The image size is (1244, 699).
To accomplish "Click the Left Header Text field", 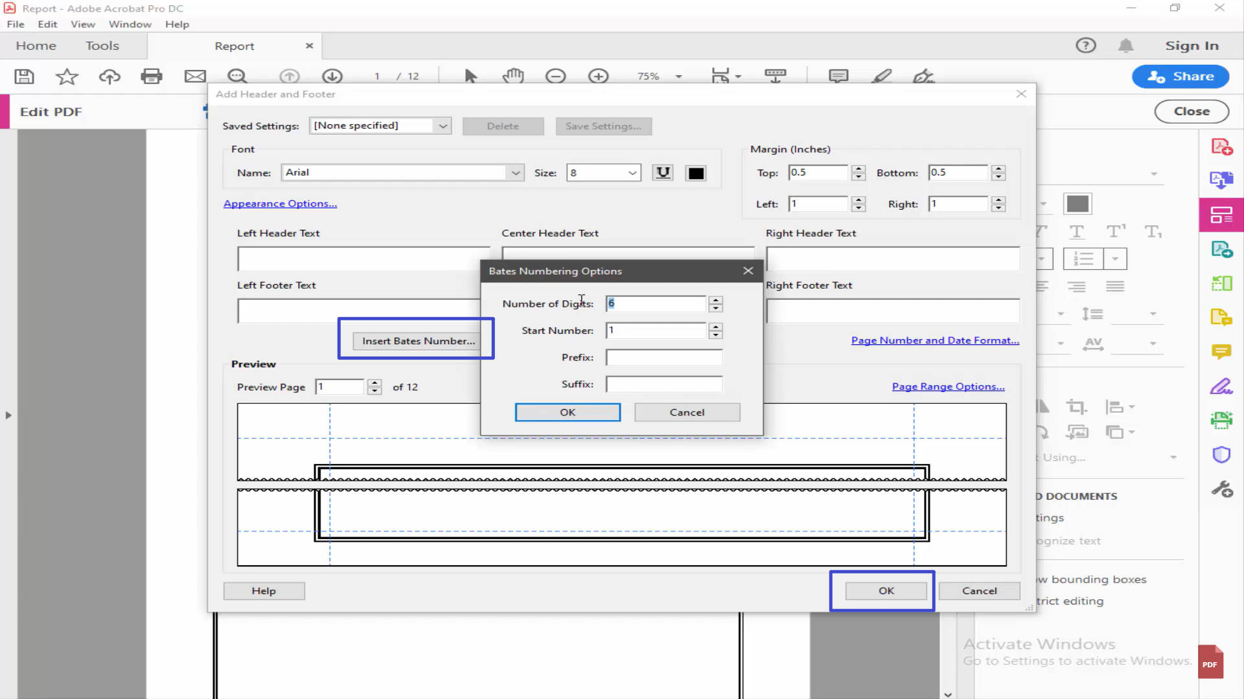I will coord(363,258).
